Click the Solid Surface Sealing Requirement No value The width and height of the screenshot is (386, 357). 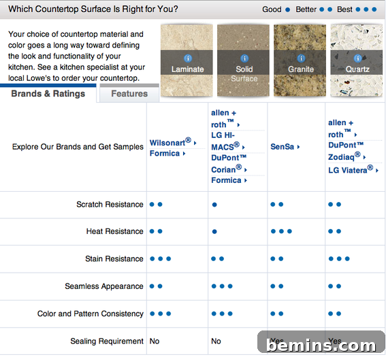216,341
